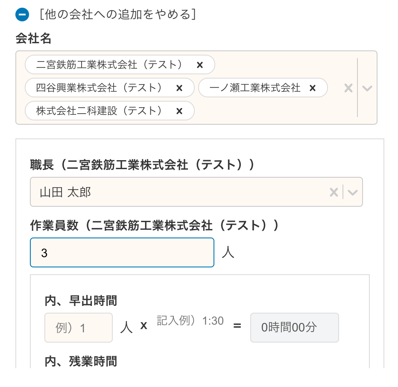Click the 株式会社二科建設（テスト） chip label

[x=99, y=111]
